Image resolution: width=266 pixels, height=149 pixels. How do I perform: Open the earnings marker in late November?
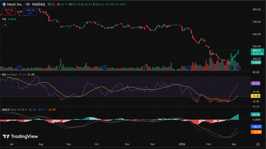[145, 68]
